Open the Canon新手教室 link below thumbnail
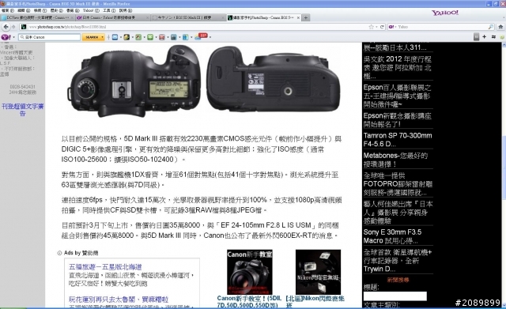506x309 pixels. pyautogui.click(x=249, y=302)
